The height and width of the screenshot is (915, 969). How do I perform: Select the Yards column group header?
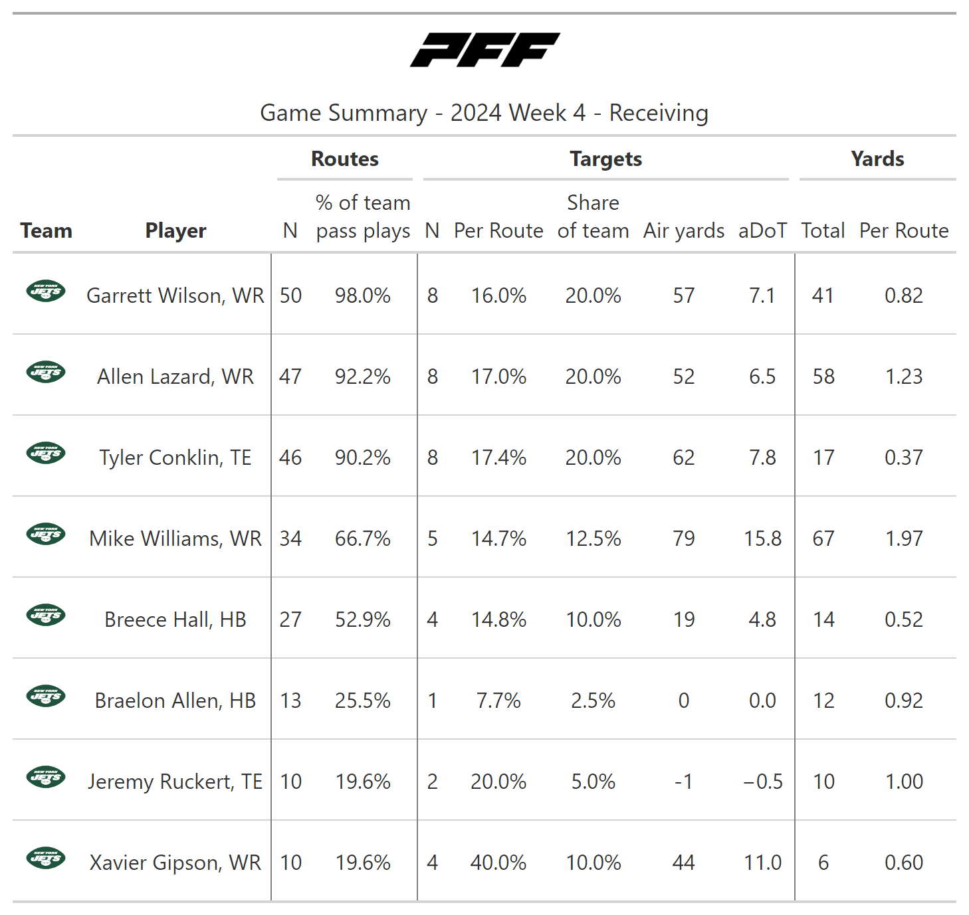click(877, 159)
